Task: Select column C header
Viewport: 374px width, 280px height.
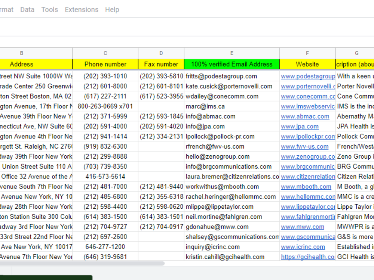Action: 105,53
